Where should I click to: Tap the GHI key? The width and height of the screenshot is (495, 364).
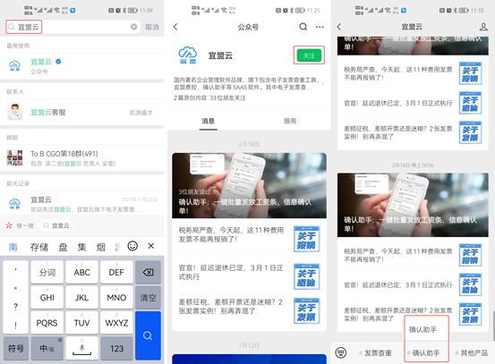coord(47,298)
